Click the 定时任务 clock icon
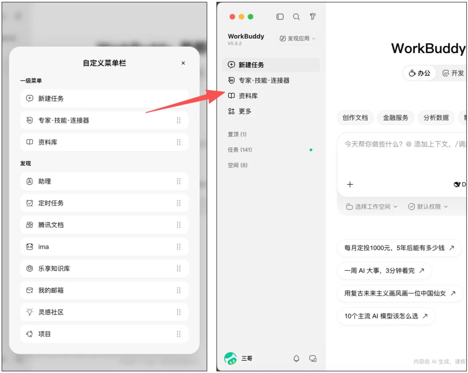Image resolution: width=468 pixels, height=373 pixels. pos(29,203)
